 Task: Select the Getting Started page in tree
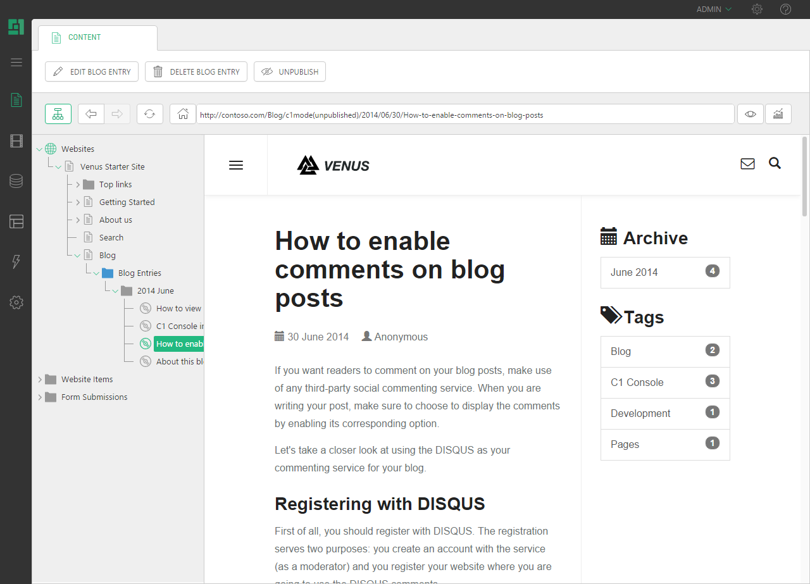[x=127, y=202]
